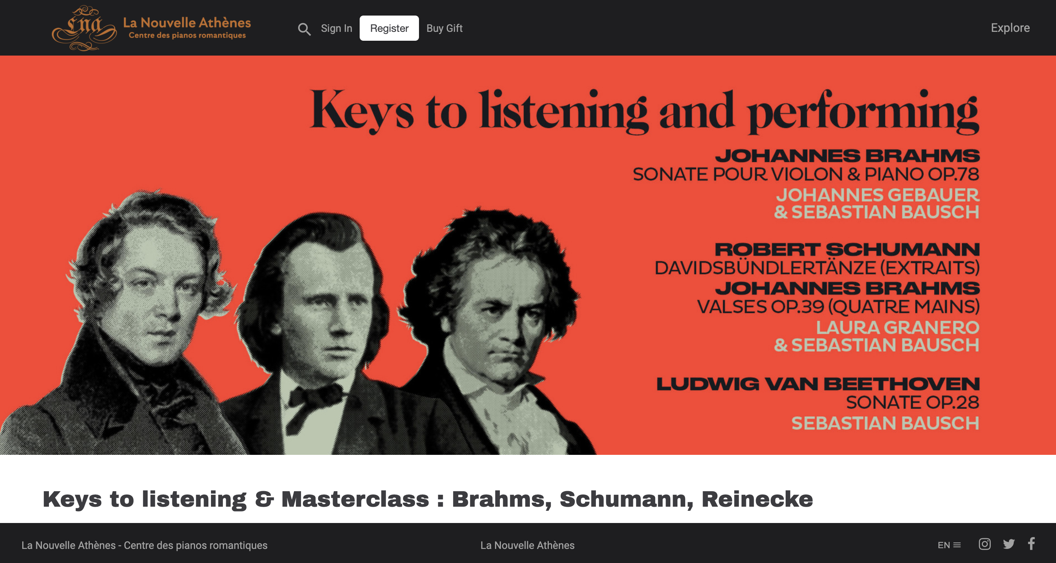Click the search magnifier icon

(304, 29)
